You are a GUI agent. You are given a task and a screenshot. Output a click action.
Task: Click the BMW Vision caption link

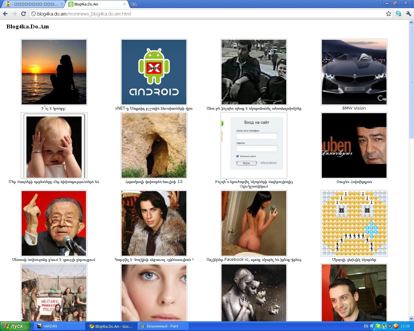tap(354, 108)
